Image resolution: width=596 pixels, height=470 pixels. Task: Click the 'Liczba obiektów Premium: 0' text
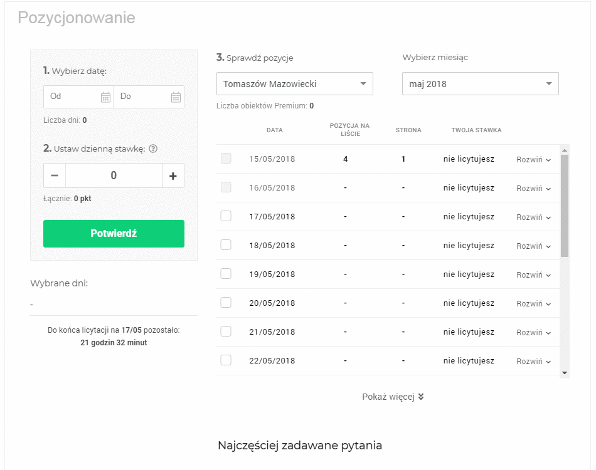tap(265, 106)
